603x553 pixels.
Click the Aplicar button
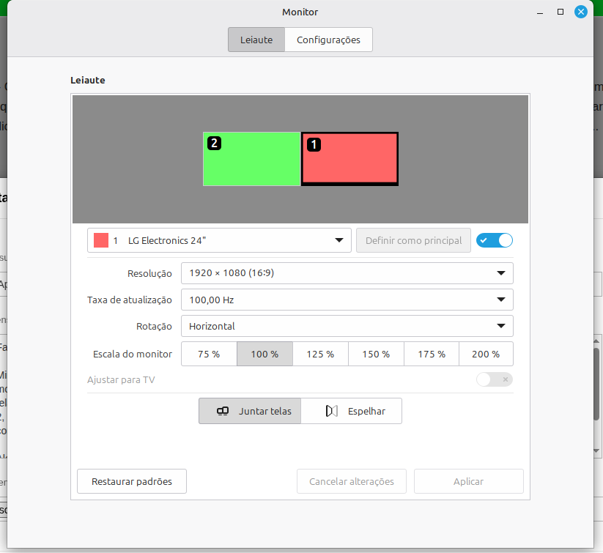468,481
